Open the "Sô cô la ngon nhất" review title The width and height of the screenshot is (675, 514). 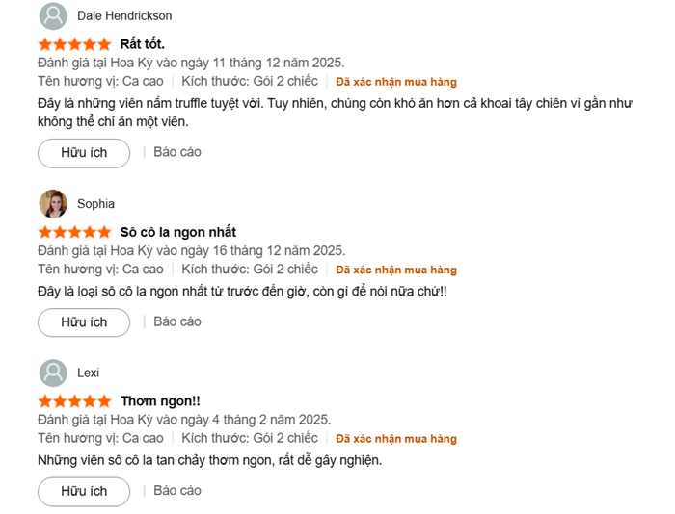pyautogui.click(x=178, y=232)
